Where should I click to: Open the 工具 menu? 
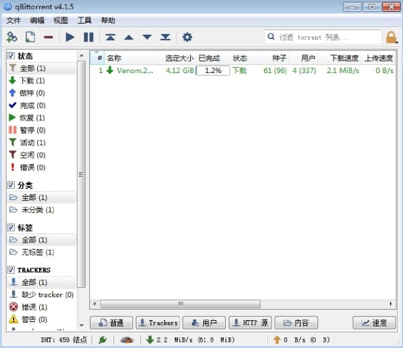tap(84, 20)
